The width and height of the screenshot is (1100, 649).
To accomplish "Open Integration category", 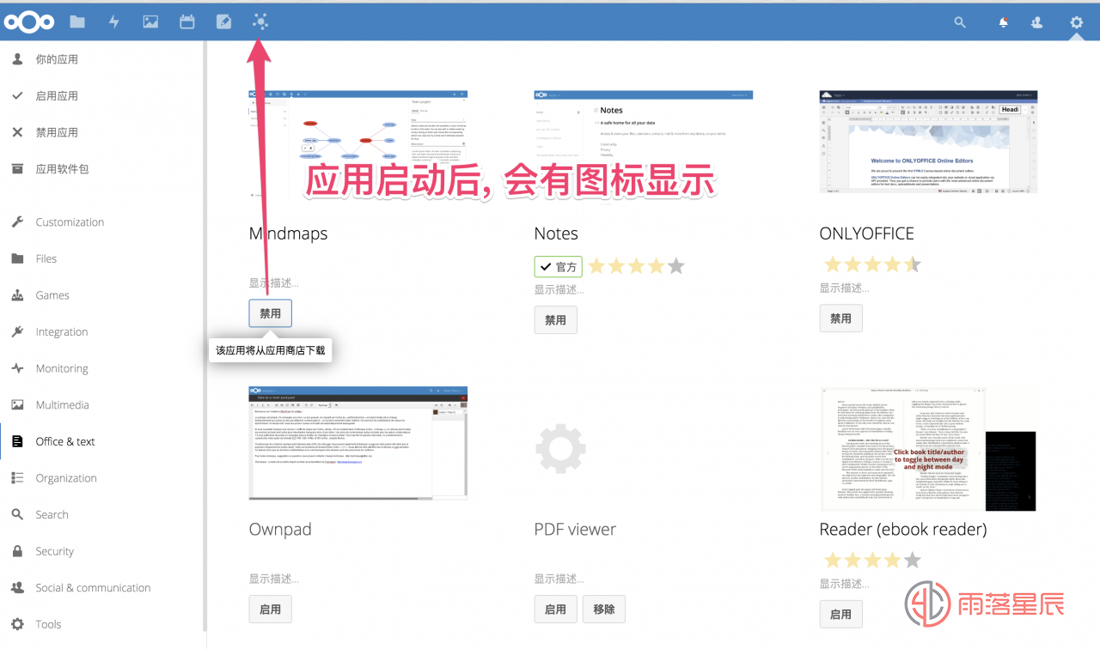I will tap(62, 332).
